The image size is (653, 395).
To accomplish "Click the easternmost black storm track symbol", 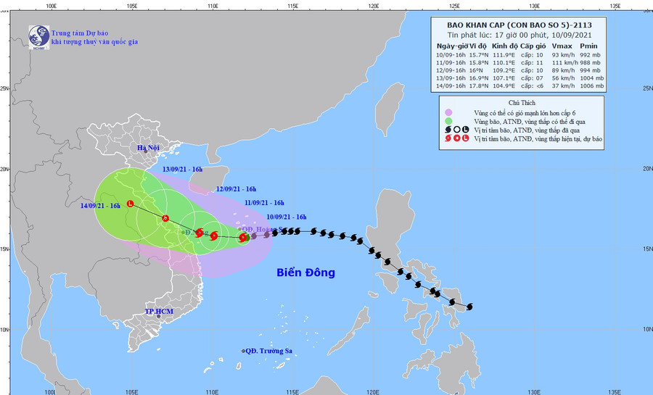I will point(469,307).
